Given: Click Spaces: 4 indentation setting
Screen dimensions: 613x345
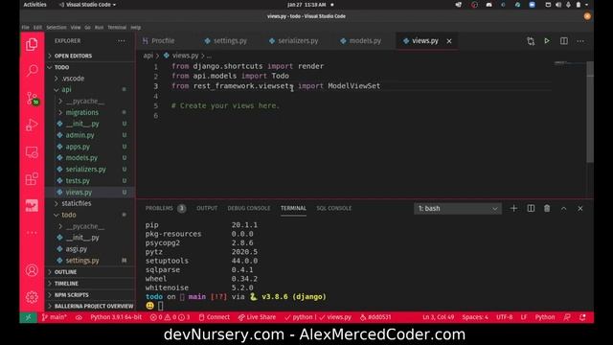Looking at the screenshot, I should 475,317.
